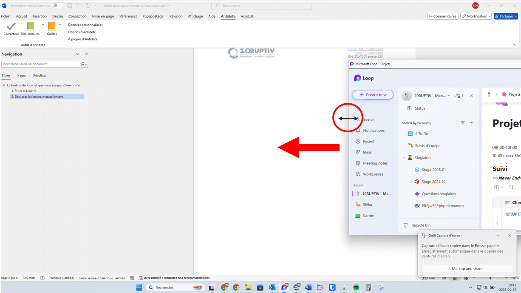Open the Dictionnaires dropdown arrow

(43, 25)
